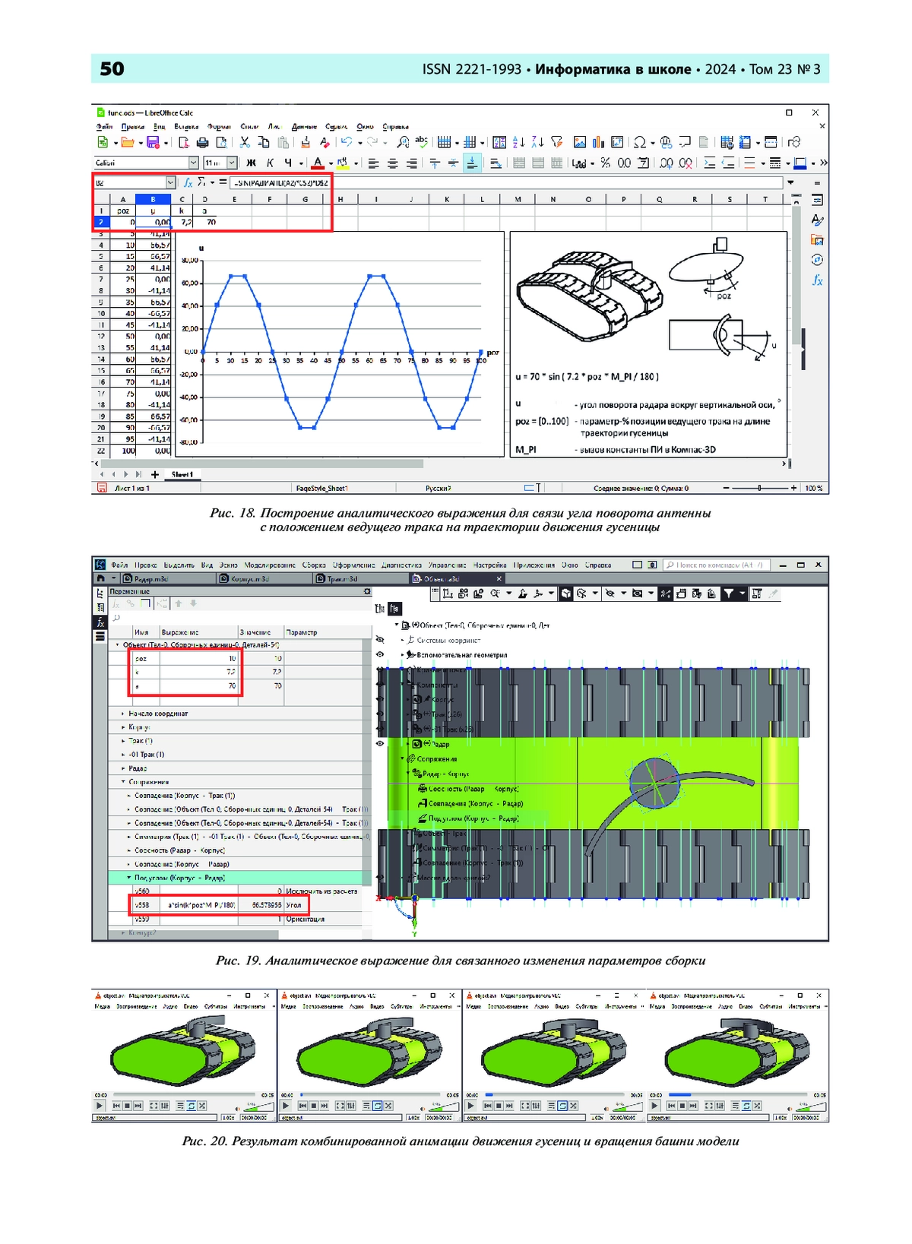Click the Format as Percent icon in Calc

coord(606,163)
